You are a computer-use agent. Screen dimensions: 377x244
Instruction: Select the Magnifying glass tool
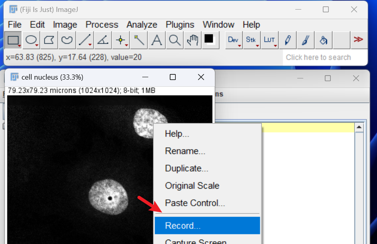[175, 40]
